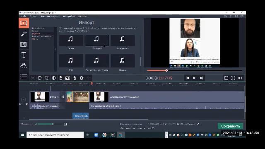Viewport: 265px width, 149px height.
Task: Click the timeline zoom in icon
Action: [x=65, y=124]
